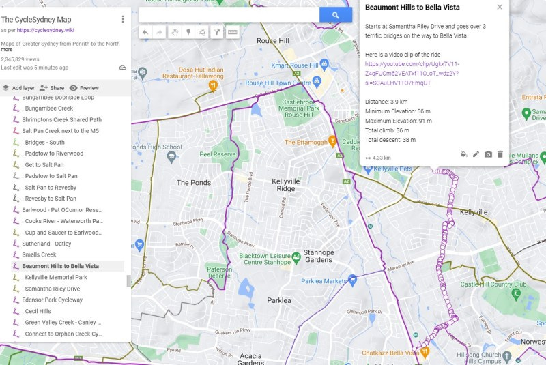546x365 pixels.
Task: Select '. Cecil Hills' item
Action: [68, 311]
